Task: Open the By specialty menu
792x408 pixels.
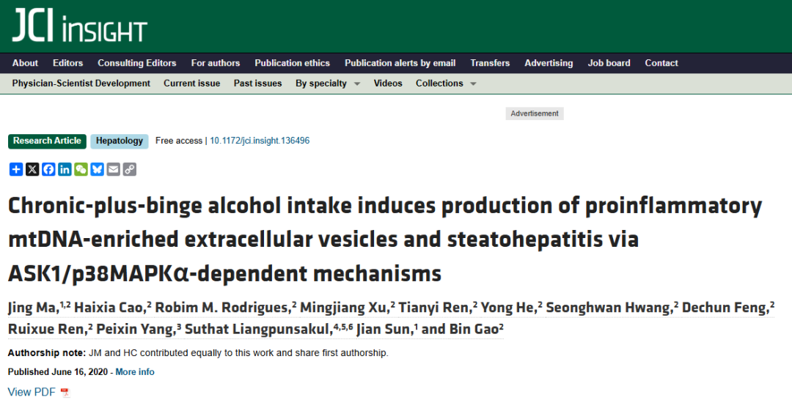Action: pyautogui.click(x=321, y=84)
